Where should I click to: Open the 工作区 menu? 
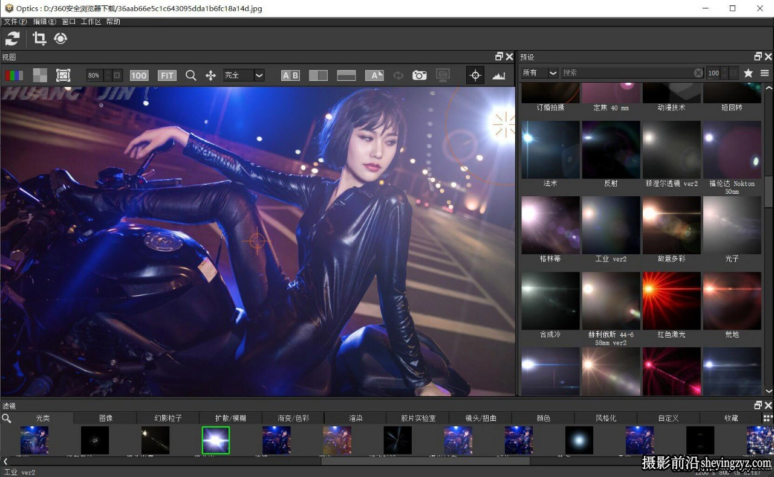point(91,22)
